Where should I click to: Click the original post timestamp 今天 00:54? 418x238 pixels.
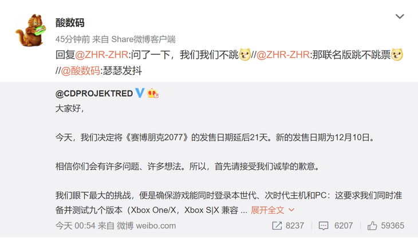pos(76,226)
